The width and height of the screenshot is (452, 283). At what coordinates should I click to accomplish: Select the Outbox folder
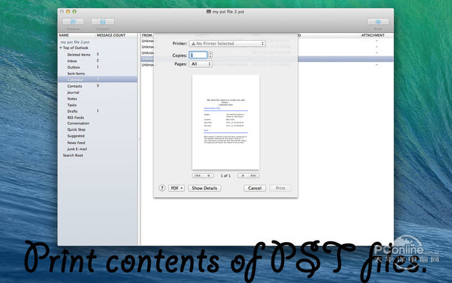coord(74,67)
